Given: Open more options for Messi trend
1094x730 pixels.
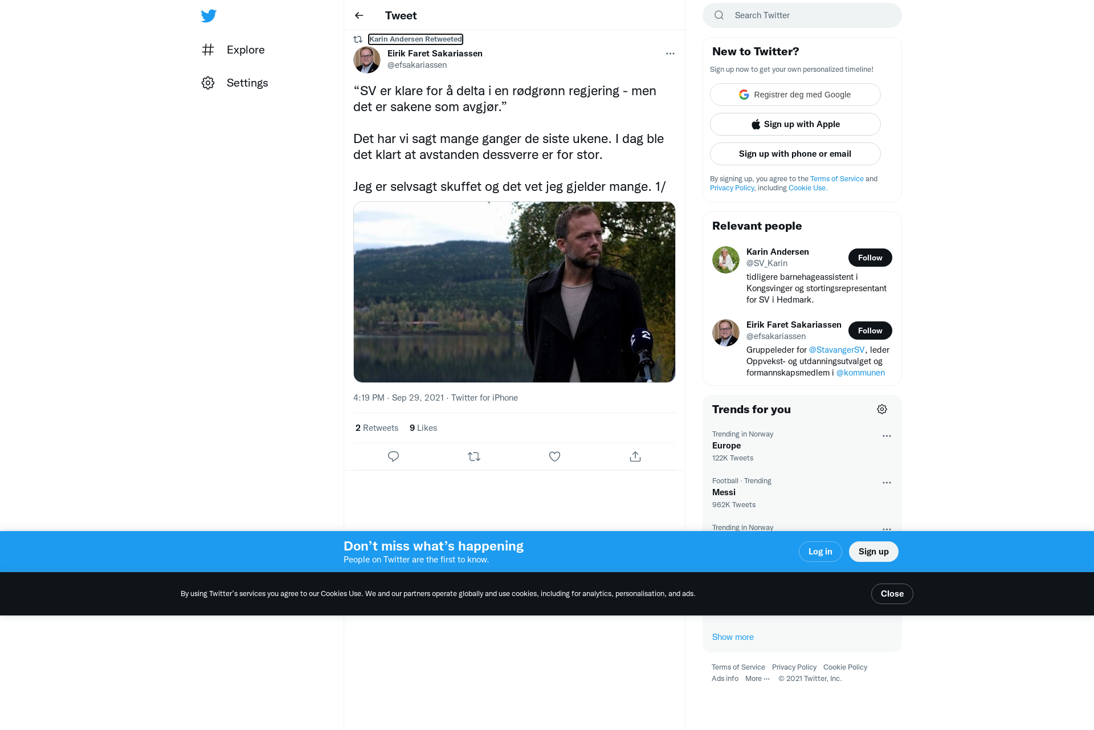Looking at the screenshot, I should 887,483.
